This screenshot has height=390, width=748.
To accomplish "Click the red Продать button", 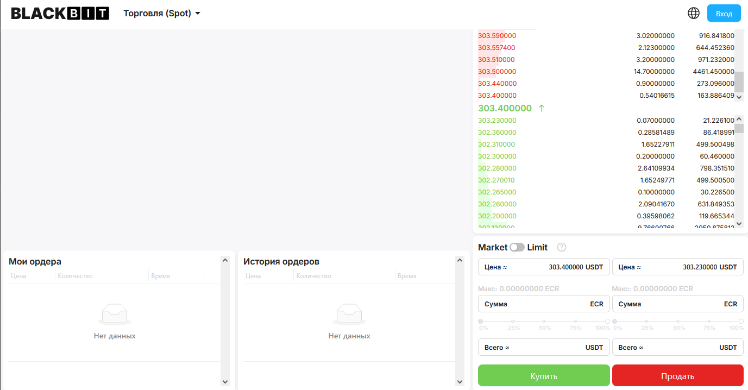I will [x=678, y=376].
